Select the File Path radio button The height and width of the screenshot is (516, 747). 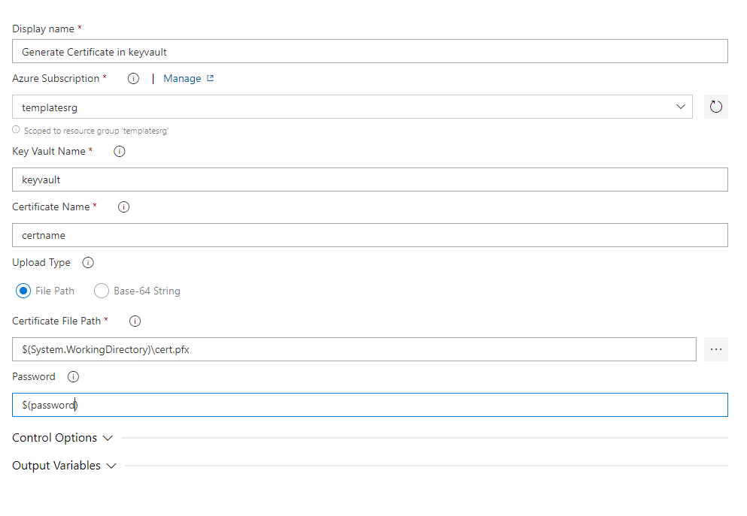coord(23,291)
